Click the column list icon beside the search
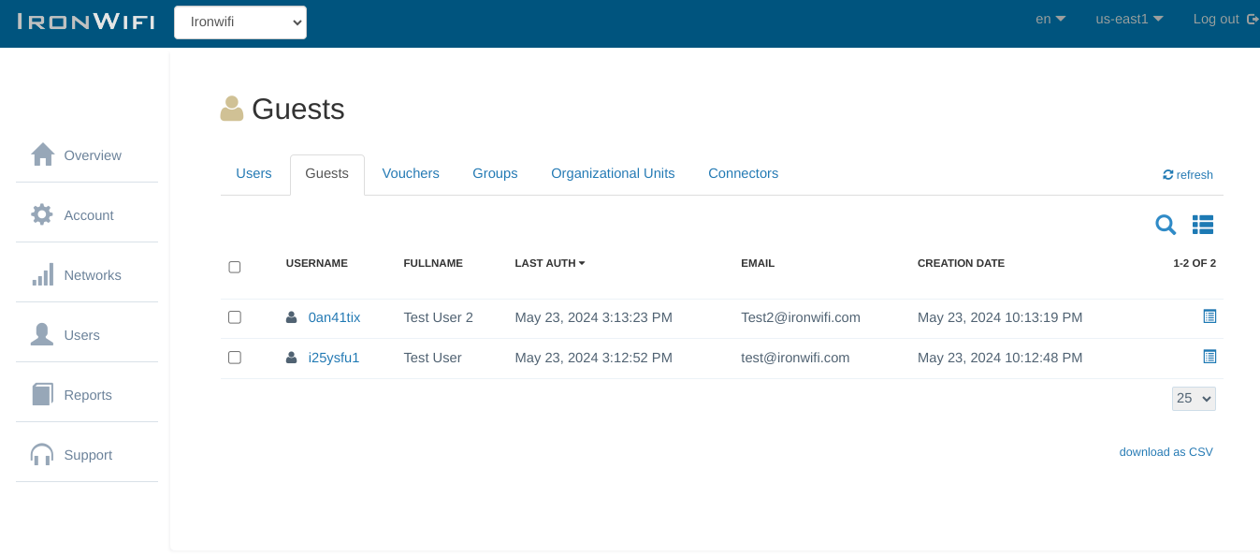 point(1202,225)
